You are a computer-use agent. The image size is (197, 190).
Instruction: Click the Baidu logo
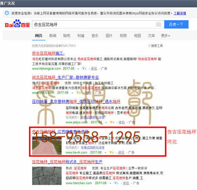coord(17,24)
